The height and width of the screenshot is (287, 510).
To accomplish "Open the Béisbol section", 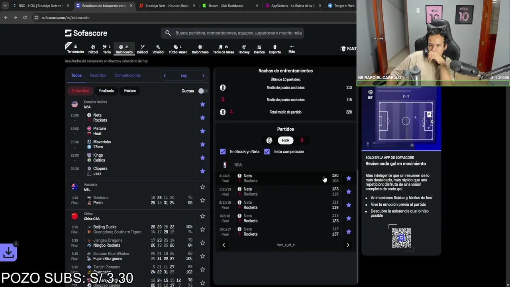I will 143,49.
